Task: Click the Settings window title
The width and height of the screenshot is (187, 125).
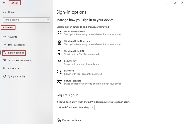Action: [x=14, y=3]
